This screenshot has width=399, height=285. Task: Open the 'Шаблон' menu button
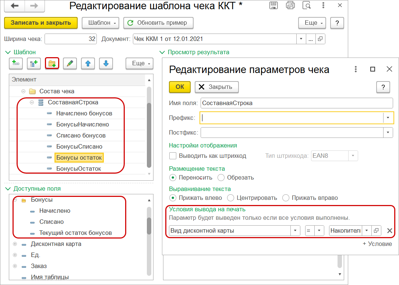click(x=100, y=23)
